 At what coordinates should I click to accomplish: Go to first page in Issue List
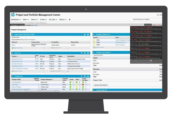[44, 71]
